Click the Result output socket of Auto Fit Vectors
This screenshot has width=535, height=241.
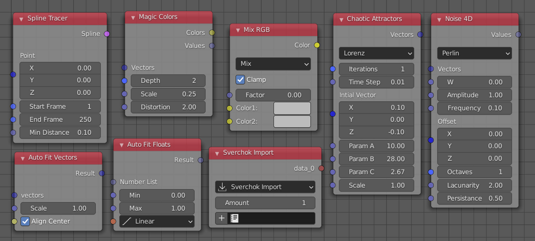point(102,173)
